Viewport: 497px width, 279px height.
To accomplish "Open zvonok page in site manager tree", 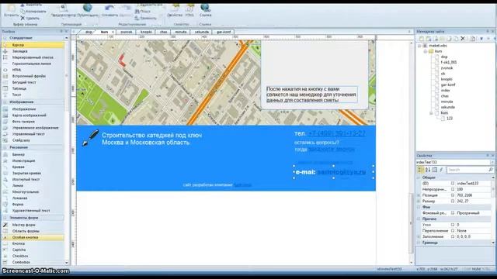I will (447, 68).
